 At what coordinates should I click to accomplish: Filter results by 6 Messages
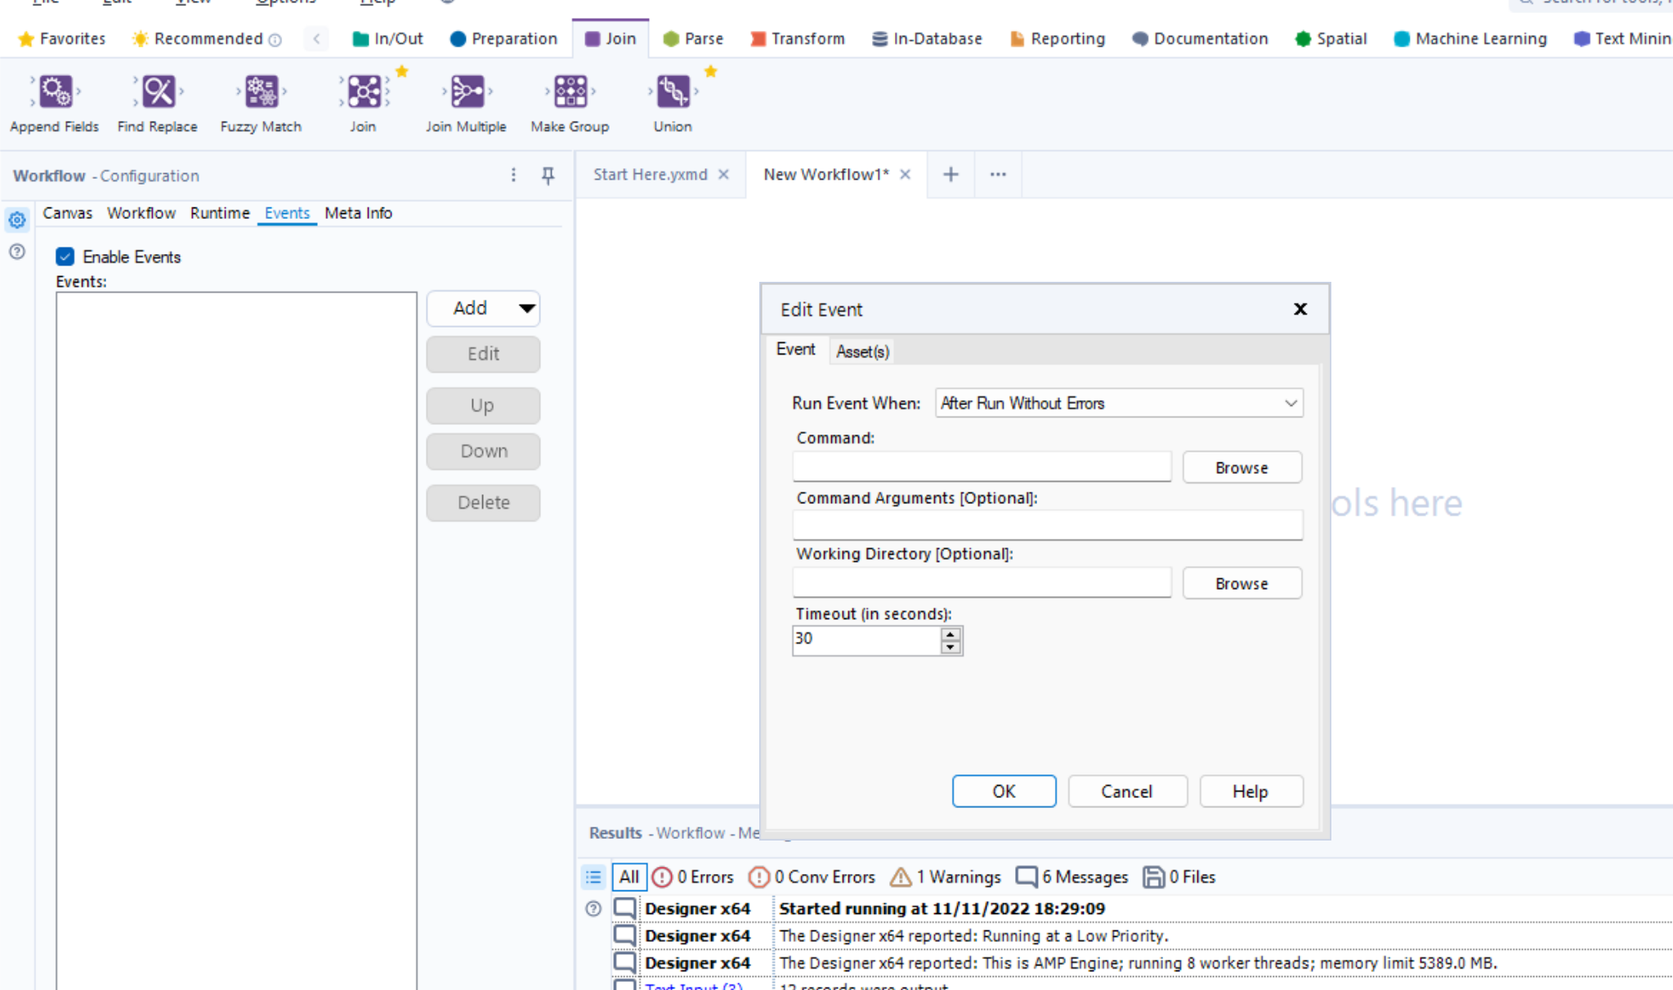pyautogui.click(x=1071, y=876)
